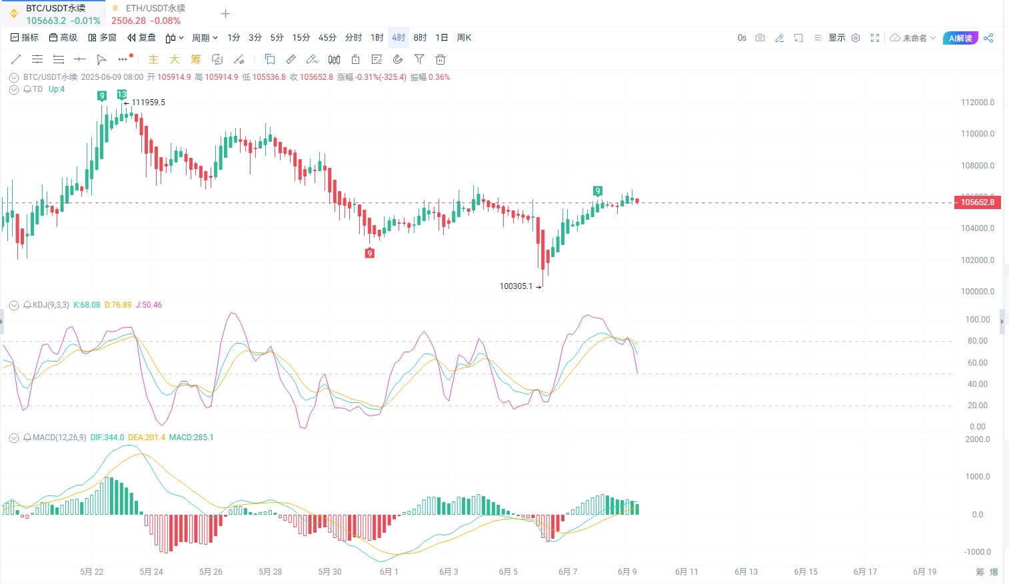This screenshot has height=584, width=1009.
Task: Open the hexagon settings icon
Action: tap(856, 38)
